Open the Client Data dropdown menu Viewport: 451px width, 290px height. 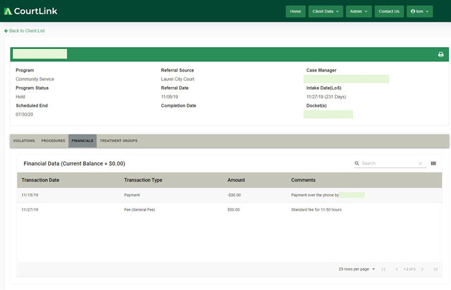tap(325, 12)
